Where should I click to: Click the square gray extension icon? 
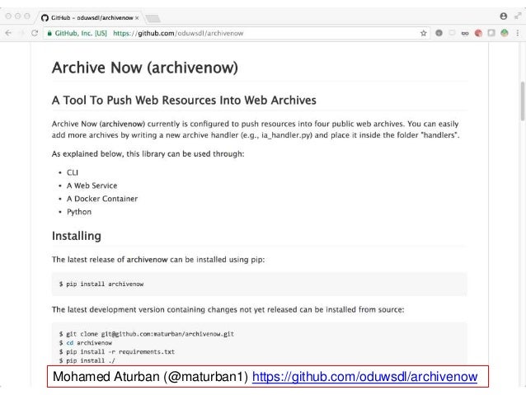click(491, 33)
